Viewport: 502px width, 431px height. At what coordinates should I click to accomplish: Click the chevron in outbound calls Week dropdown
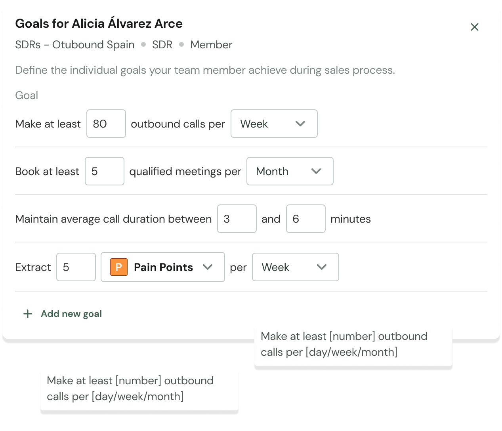point(300,124)
